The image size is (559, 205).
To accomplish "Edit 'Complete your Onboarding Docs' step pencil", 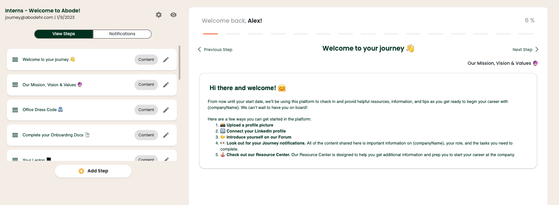I will point(166,135).
